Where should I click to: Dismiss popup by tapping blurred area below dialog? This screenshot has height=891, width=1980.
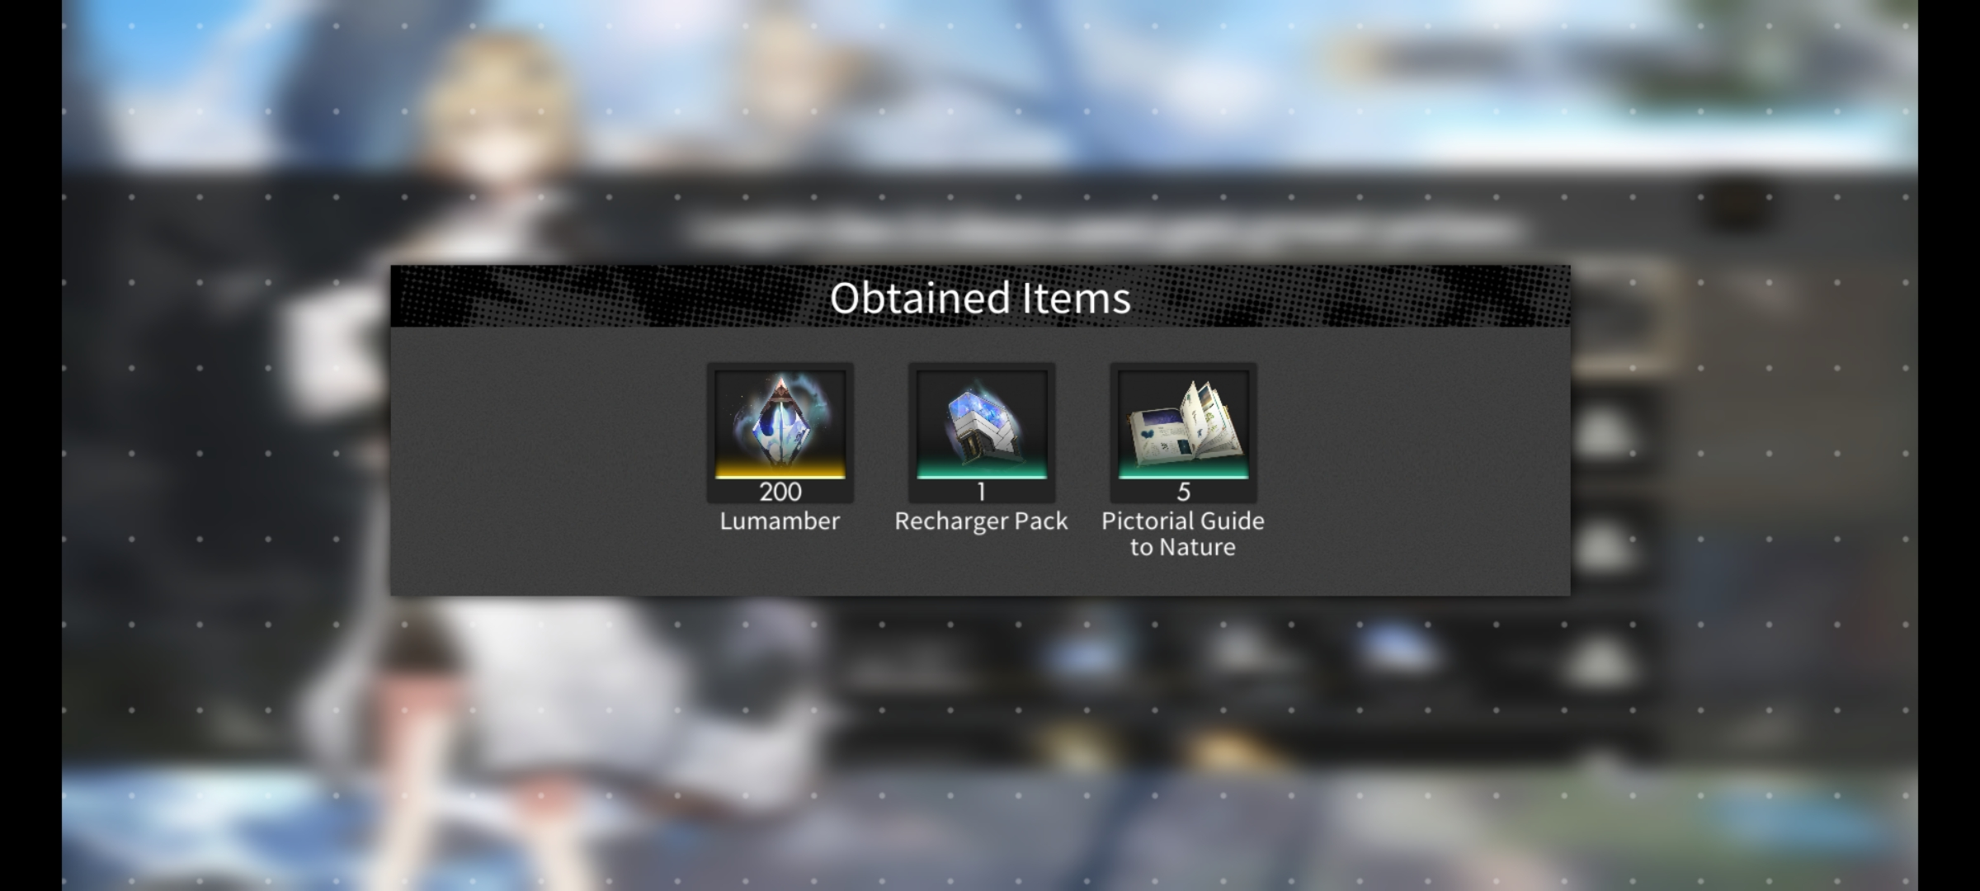tap(980, 742)
